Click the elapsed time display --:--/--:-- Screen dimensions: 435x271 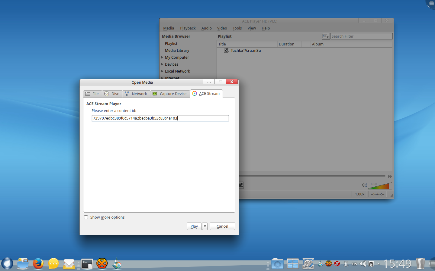pos(377,194)
